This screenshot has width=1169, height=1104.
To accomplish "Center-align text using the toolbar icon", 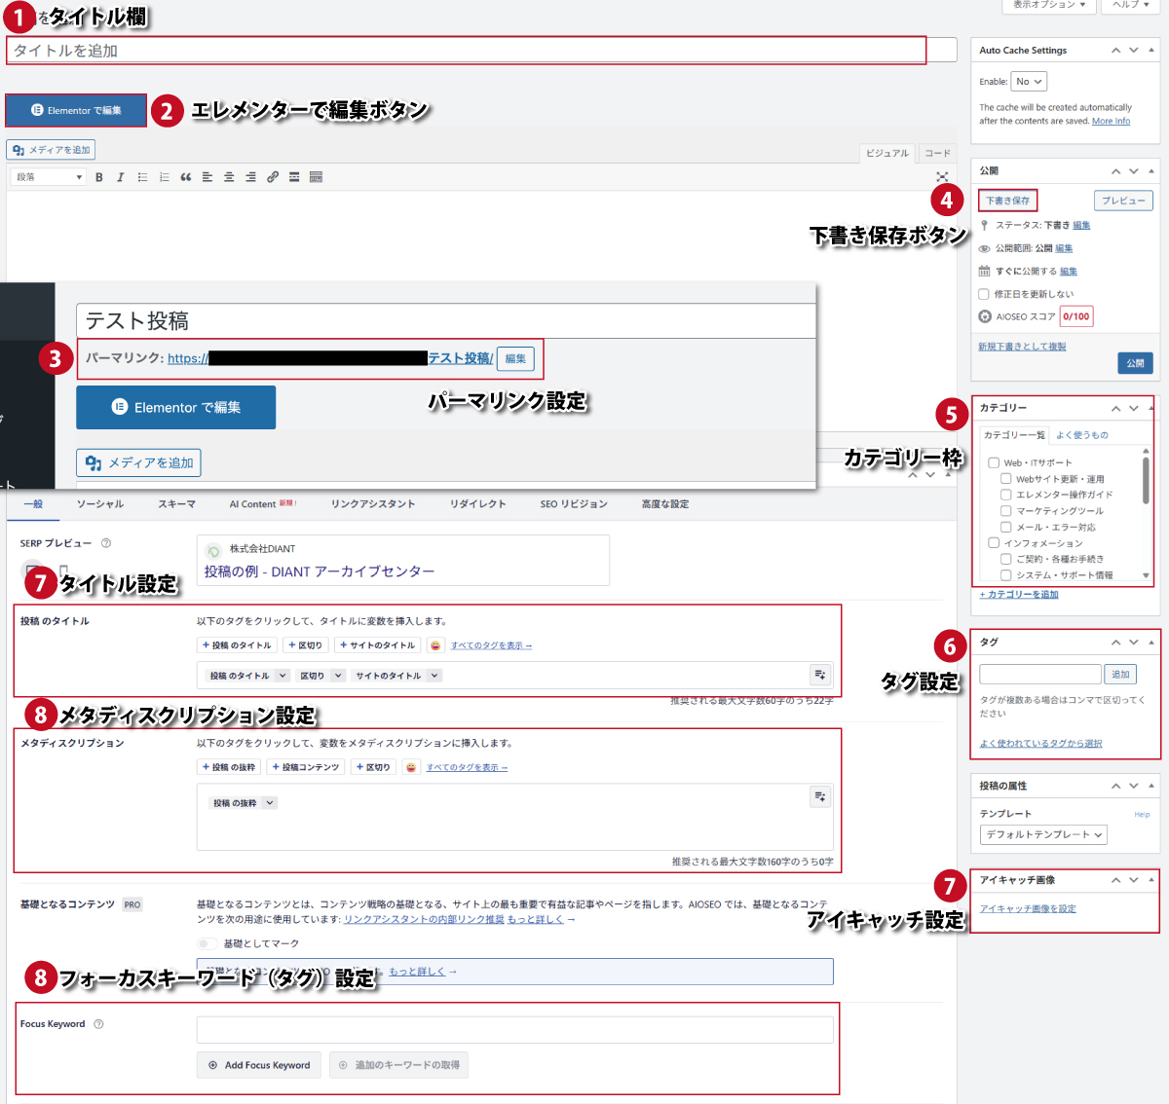I will (229, 177).
